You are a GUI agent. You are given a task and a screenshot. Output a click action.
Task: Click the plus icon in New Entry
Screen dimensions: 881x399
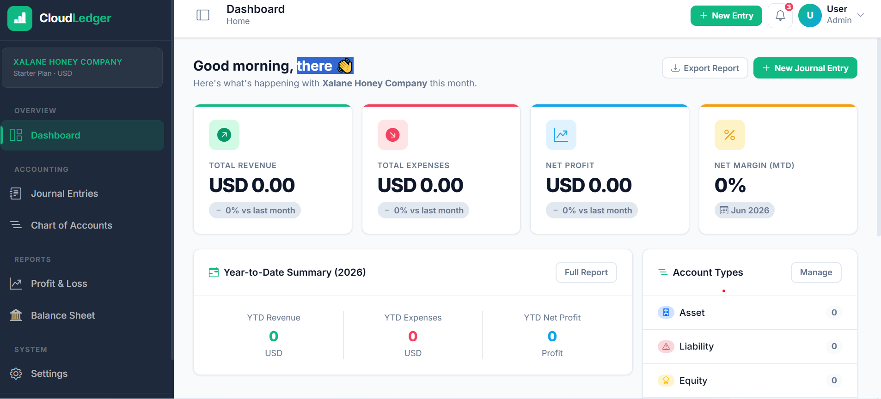coord(704,16)
